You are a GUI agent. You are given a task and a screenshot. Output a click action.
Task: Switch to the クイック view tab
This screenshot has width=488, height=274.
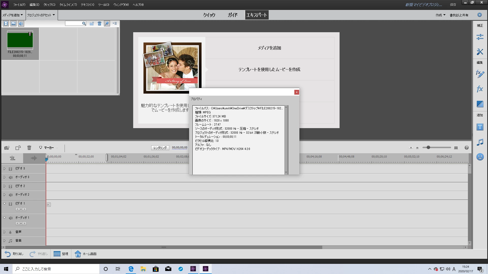coord(209,15)
